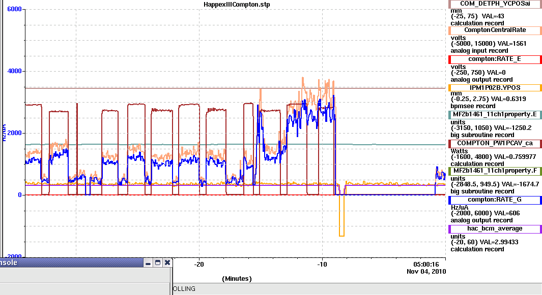This screenshot has height=295, width=542.
Task: Click the (-2848.5, 949.5) VAL=-1674.7 readout
Action: click(x=495, y=184)
